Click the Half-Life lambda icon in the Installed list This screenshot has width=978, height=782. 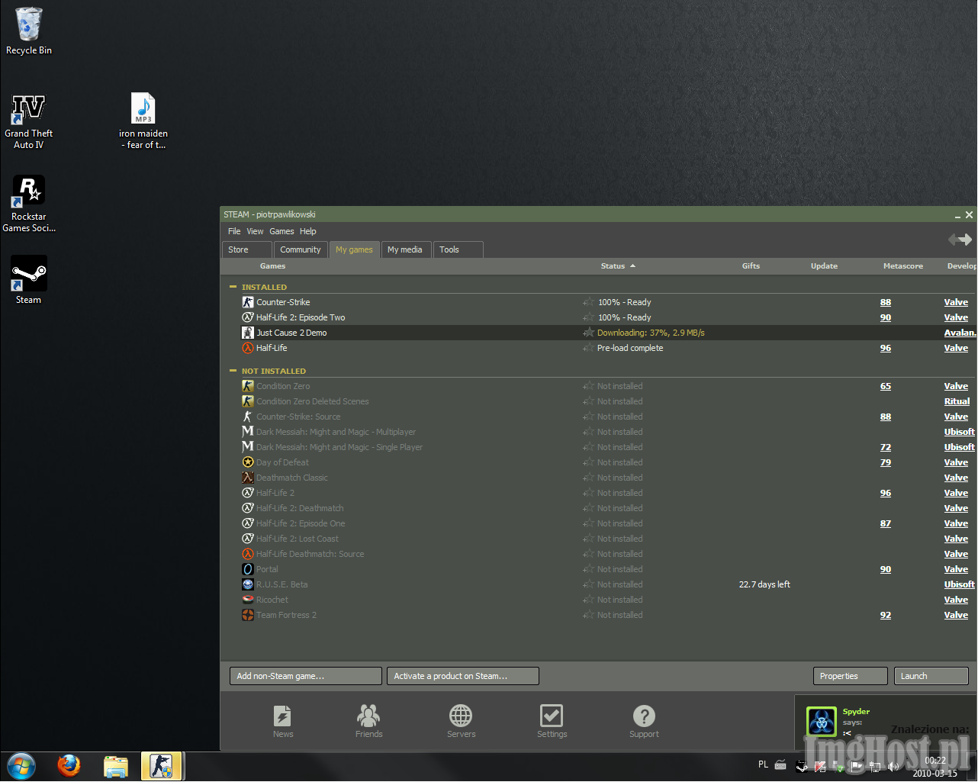coord(248,348)
